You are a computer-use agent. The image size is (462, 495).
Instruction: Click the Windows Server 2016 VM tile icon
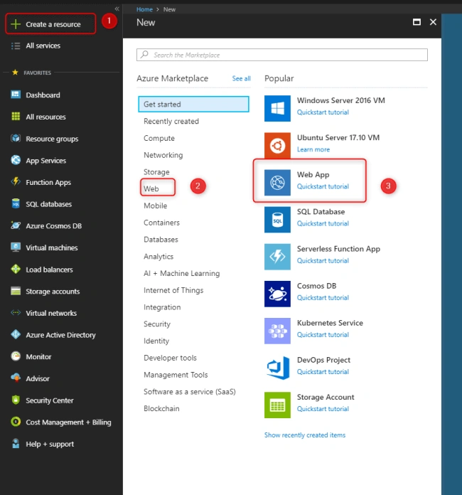(277, 108)
